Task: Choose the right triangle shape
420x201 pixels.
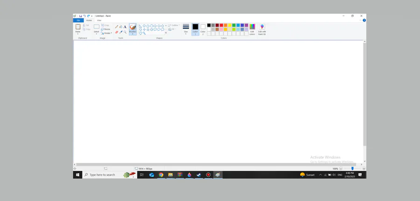Action: pos(140,26)
